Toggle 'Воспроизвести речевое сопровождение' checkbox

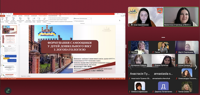click(x=49, y=18)
